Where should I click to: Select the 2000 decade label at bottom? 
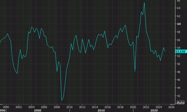[38, 110]
